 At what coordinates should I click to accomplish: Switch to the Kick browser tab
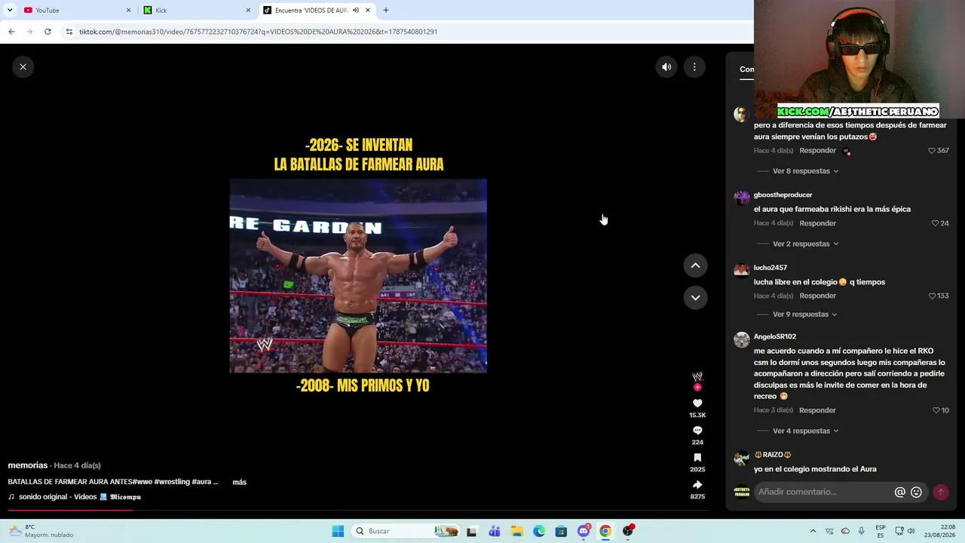pyautogui.click(x=196, y=11)
